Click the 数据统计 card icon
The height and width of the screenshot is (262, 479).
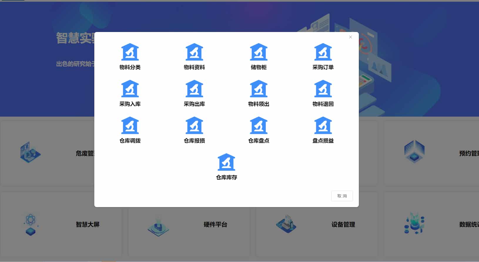(414, 223)
